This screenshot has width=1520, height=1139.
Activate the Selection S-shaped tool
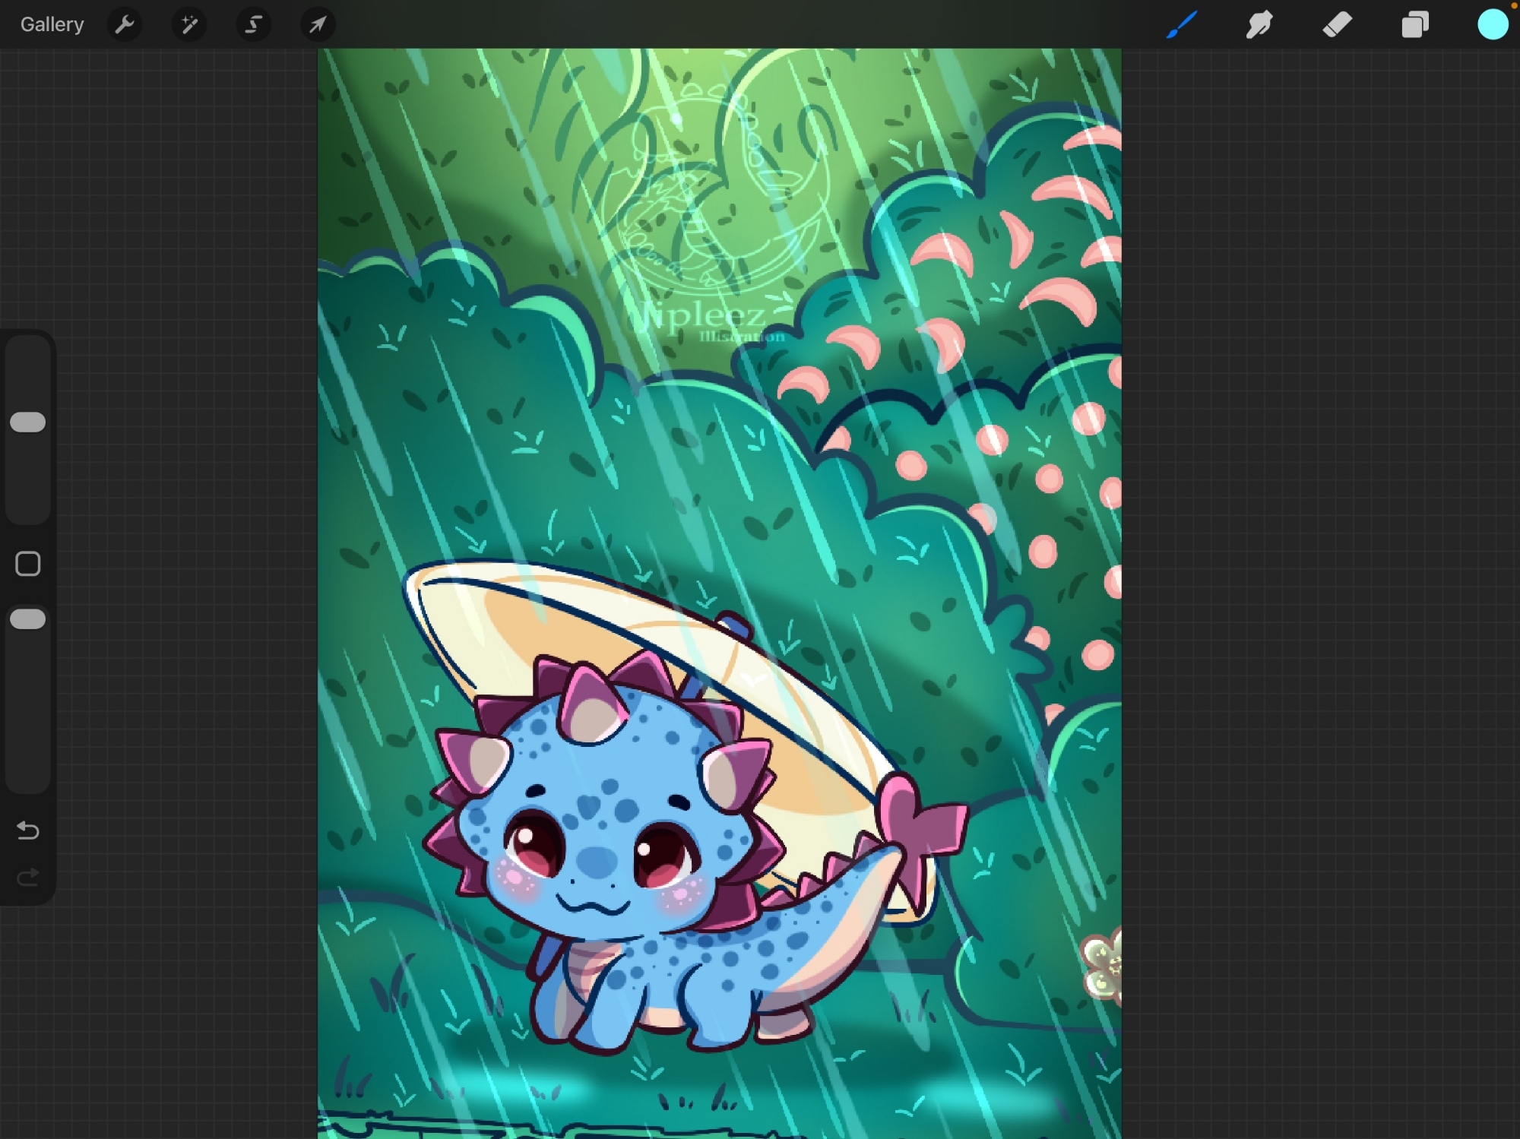(253, 25)
